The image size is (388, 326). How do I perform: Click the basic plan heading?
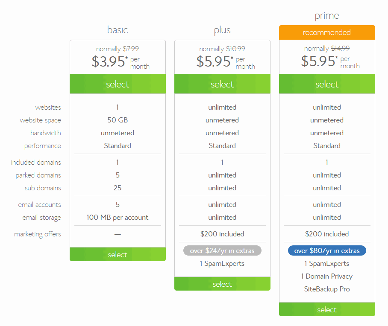118,30
